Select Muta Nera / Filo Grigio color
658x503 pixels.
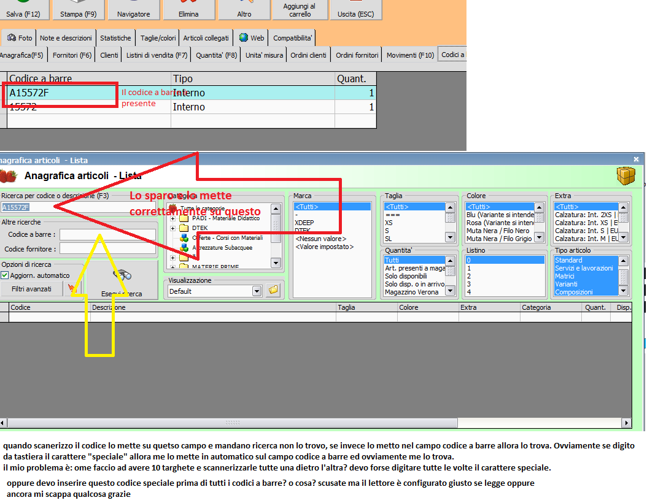(x=499, y=239)
